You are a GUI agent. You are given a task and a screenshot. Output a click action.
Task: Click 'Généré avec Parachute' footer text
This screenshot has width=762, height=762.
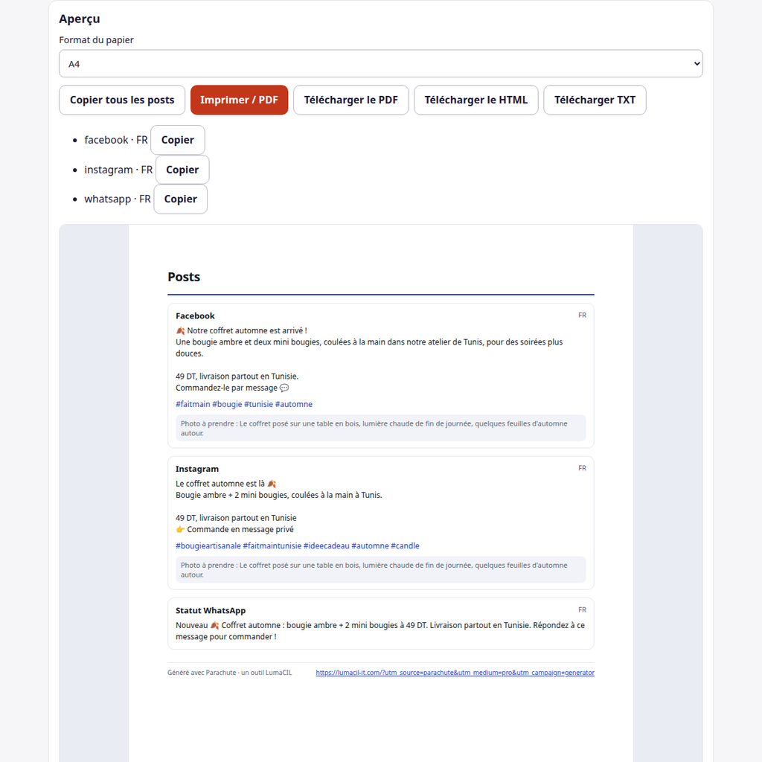pyautogui.click(x=229, y=673)
